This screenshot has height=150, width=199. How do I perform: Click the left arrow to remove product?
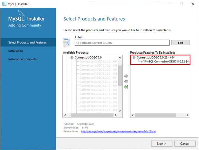click(x=126, y=81)
